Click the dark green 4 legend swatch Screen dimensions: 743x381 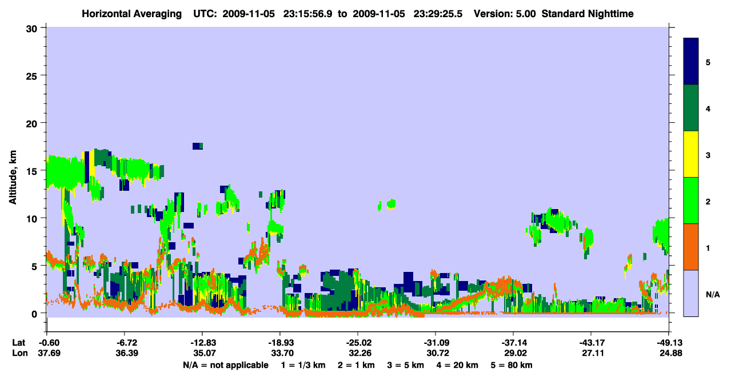click(x=691, y=108)
